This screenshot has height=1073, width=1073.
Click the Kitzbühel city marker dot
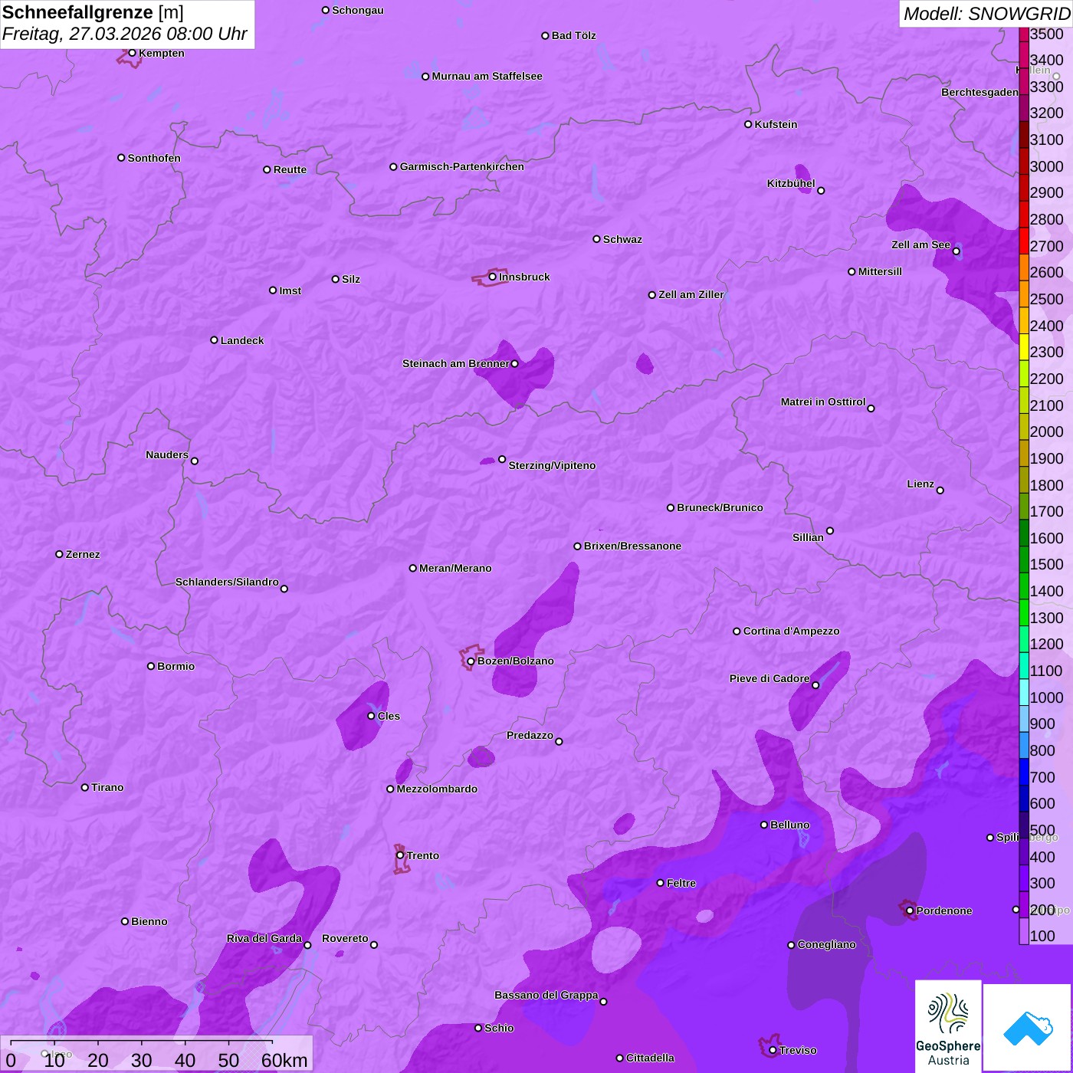click(821, 191)
